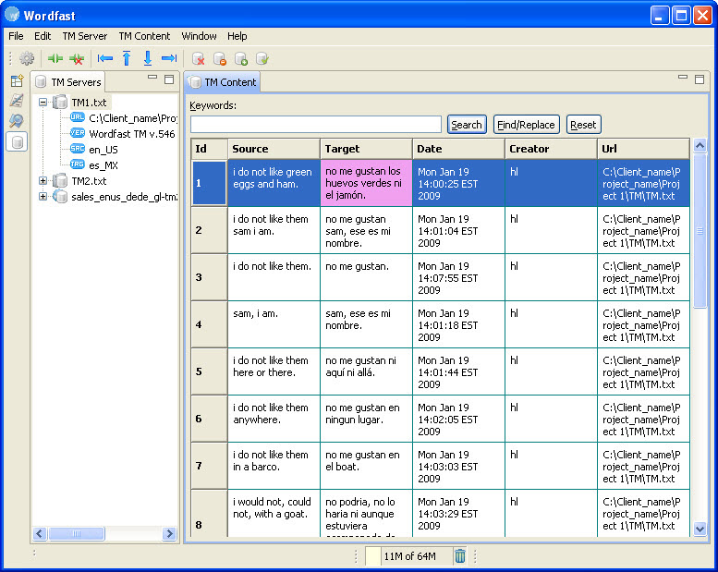The height and width of the screenshot is (572, 718).
Task: Open the editing perspective pencil sidebar icon
Action: (17, 101)
